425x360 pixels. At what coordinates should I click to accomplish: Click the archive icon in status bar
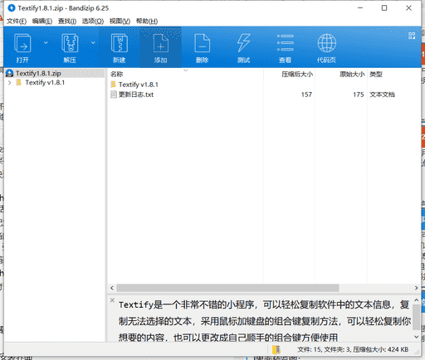click(276, 350)
